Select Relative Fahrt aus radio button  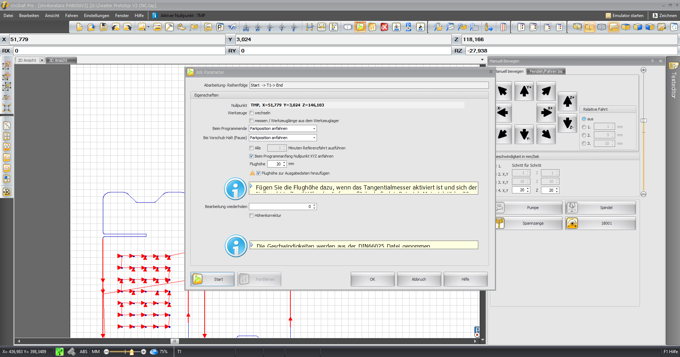coord(584,119)
